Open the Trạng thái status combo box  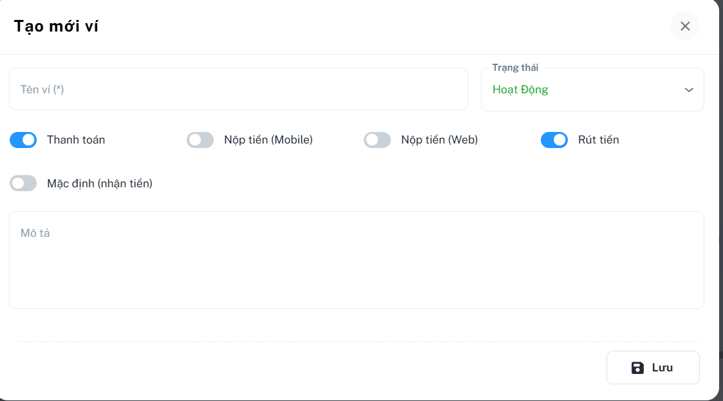[x=592, y=89]
